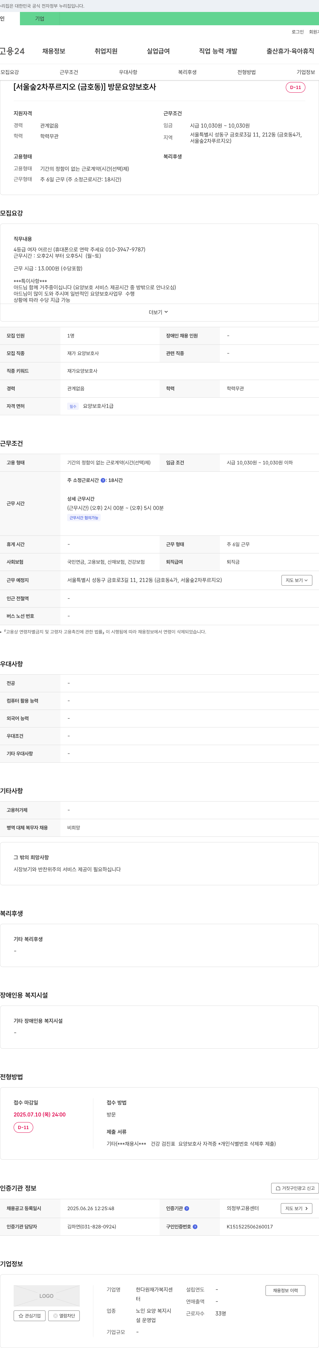Open the 실업급여 menu
This screenshot has height=1348, width=319.
coord(158,51)
